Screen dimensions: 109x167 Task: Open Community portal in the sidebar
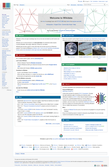click(6, 16)
